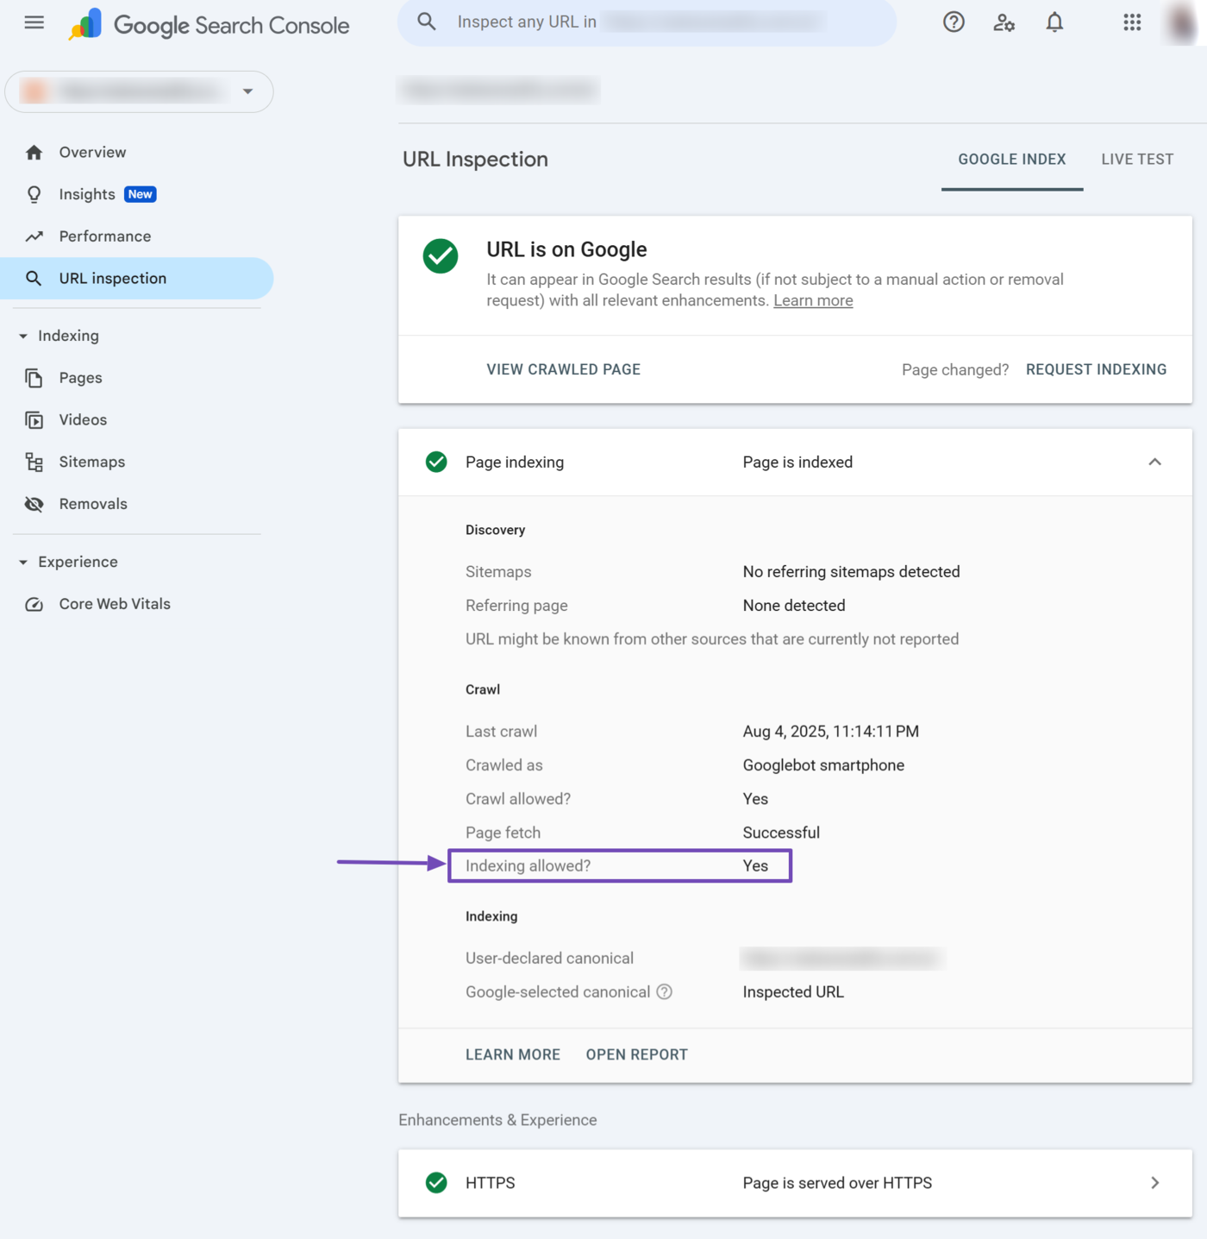The width and height of the screenshot is (1207, 1239).
Task: Click View Crawled Page button
Action: coord(563,369)
